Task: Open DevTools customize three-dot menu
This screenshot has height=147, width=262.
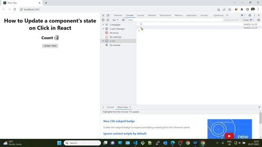Action: [255, 16]
